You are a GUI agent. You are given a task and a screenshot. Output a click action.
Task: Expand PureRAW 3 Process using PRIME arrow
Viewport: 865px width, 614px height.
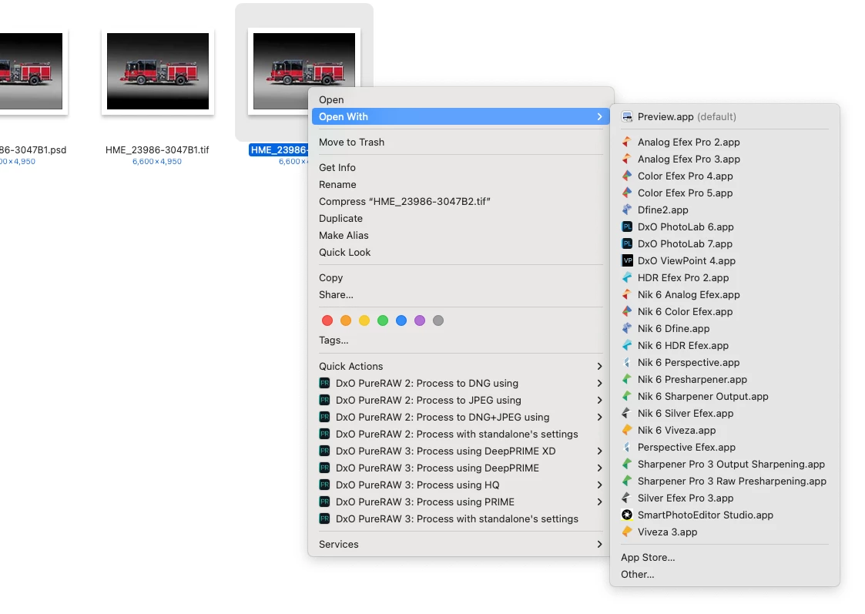coord(599,502)
